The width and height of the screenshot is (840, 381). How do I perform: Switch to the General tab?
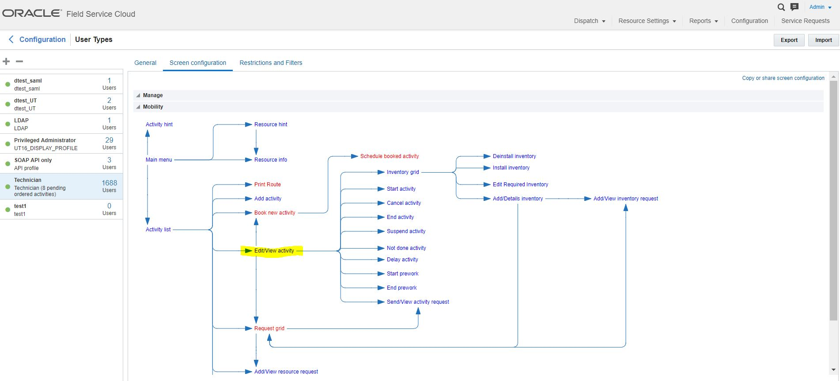coord(145,63)
